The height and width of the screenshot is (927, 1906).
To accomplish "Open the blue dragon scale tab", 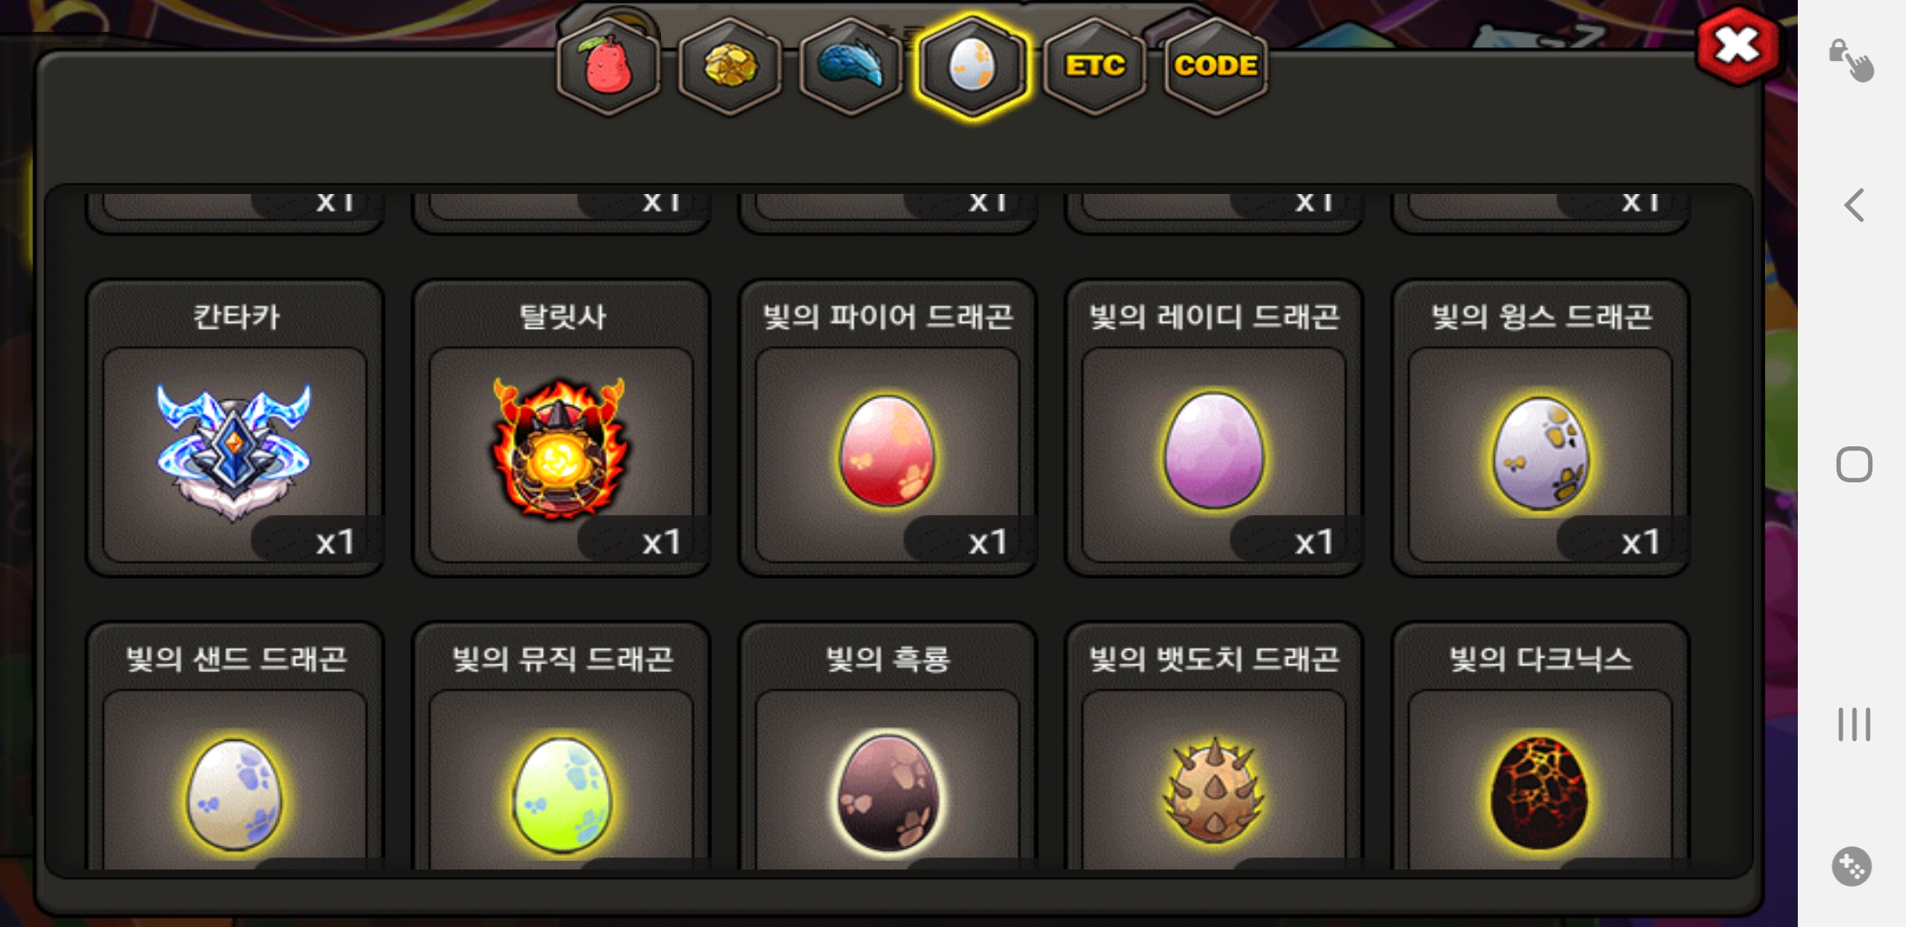I will tap(850, 66).
